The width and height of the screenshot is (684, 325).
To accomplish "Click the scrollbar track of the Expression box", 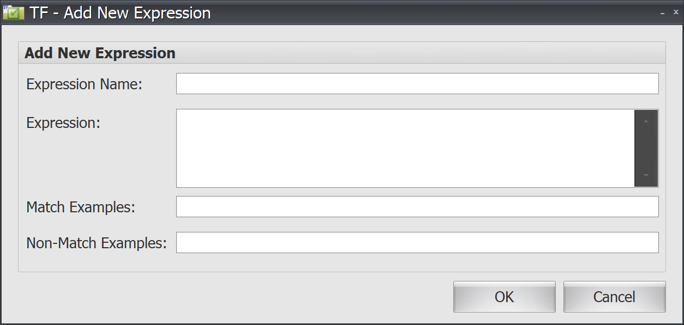I will tap(645, 148).
